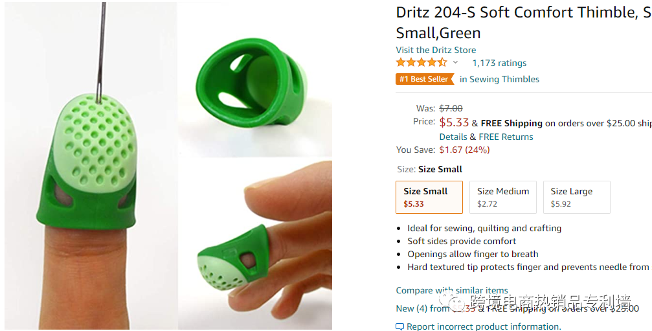Click the thimble on bent finger photo
Viewport: 652px width, 331px height.
coord(255,244)
